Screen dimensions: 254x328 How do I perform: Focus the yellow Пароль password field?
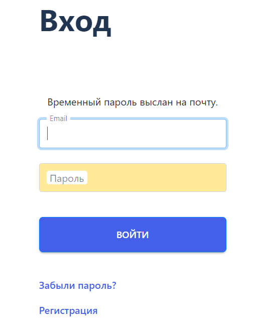(133, 178)
